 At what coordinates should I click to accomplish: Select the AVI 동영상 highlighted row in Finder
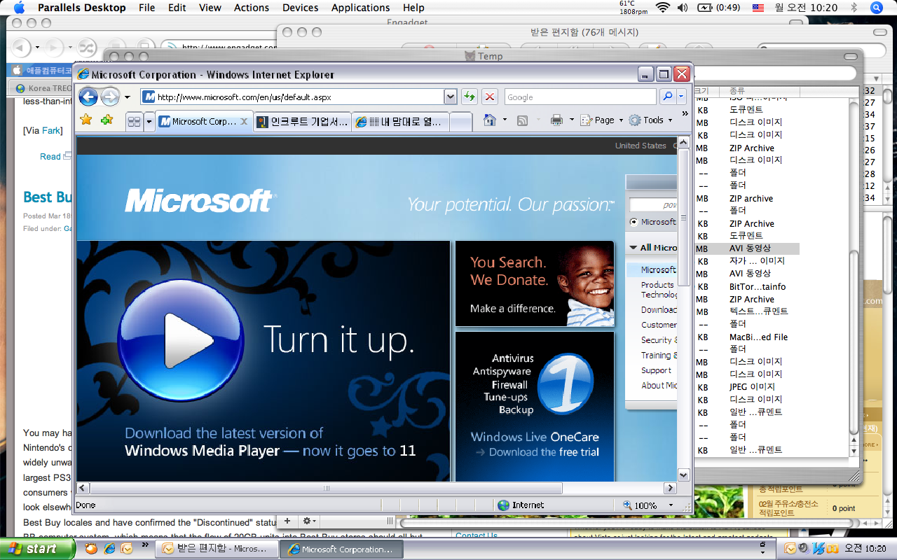tap(747, 248)
